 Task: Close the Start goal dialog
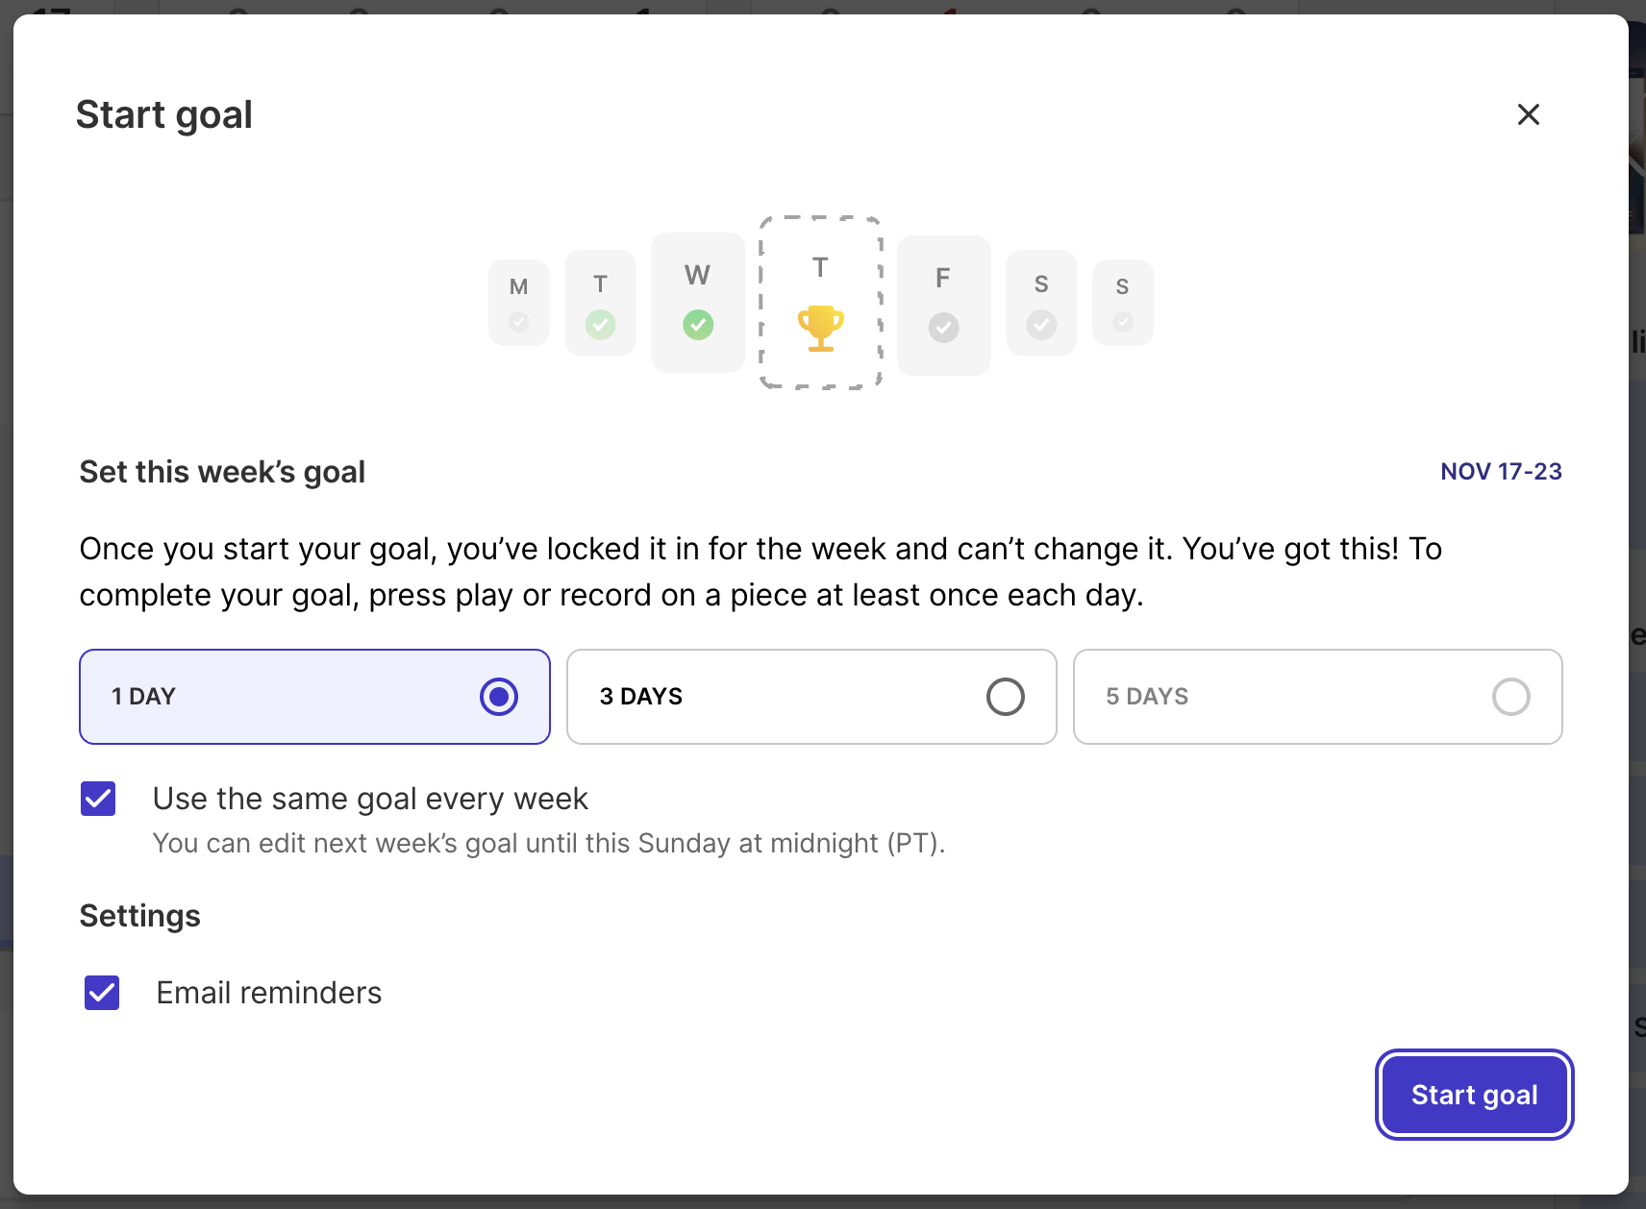(x=1528, y=114)
